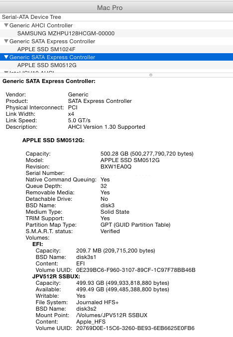Click the S.M.A.R.T. status Verified value
The width and height of the screenshot is (233, 337).
click(110, 231)
